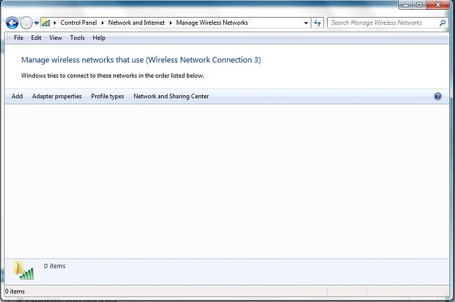Open Adapter properties
455x302 pixels.
57,96
